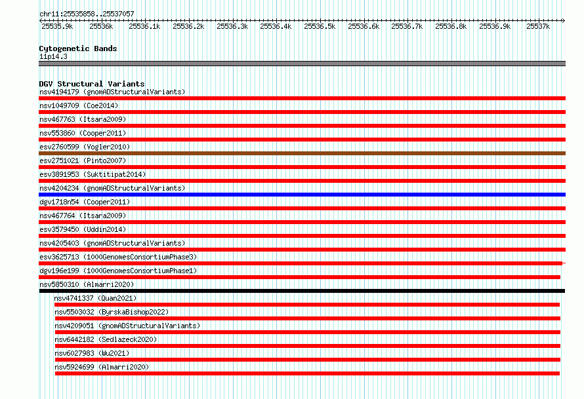Click the 25536.9k ruler tick label
The image size is (584, 399).
[495, 26]
